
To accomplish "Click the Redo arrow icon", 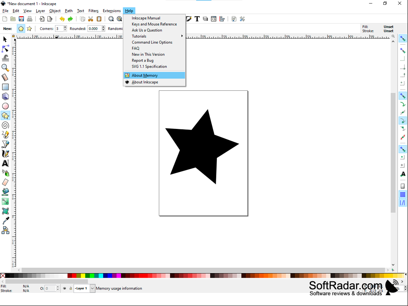I will point(70,19).
